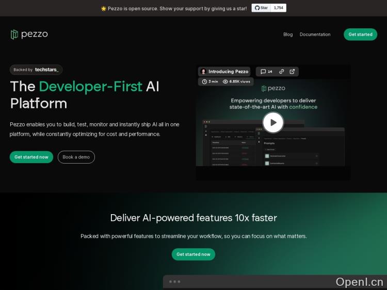Open video comments (14) icon
The height and width of the screenshot is (290, 387).
pyautogui.click(x=266, y=72)
